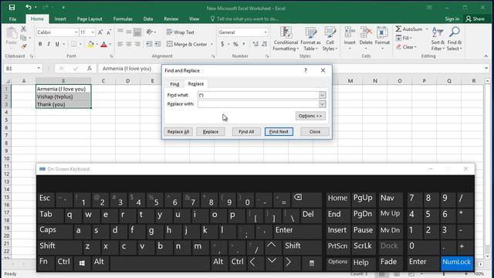Open Cell Styles gallery

330,39
